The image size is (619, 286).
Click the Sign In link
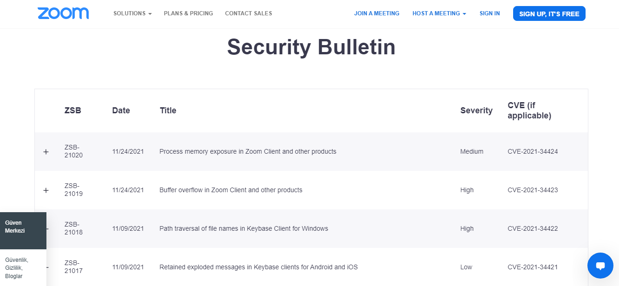point(490,13)
